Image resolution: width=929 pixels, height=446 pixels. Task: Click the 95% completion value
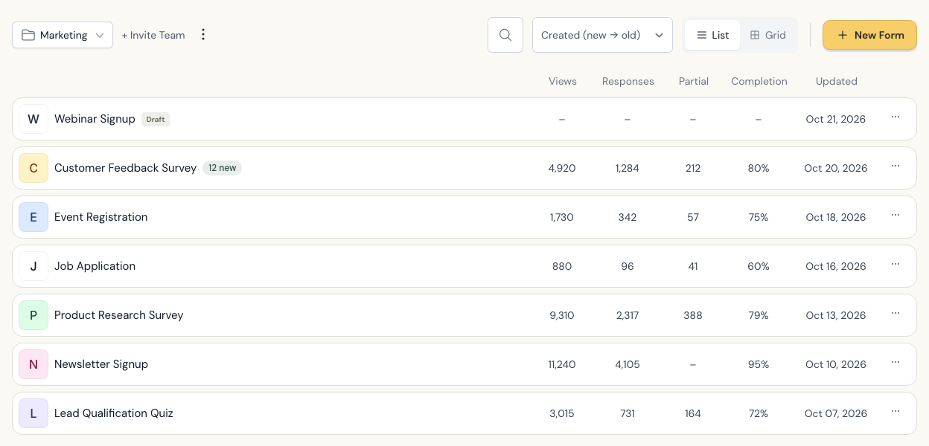(759, 364)
